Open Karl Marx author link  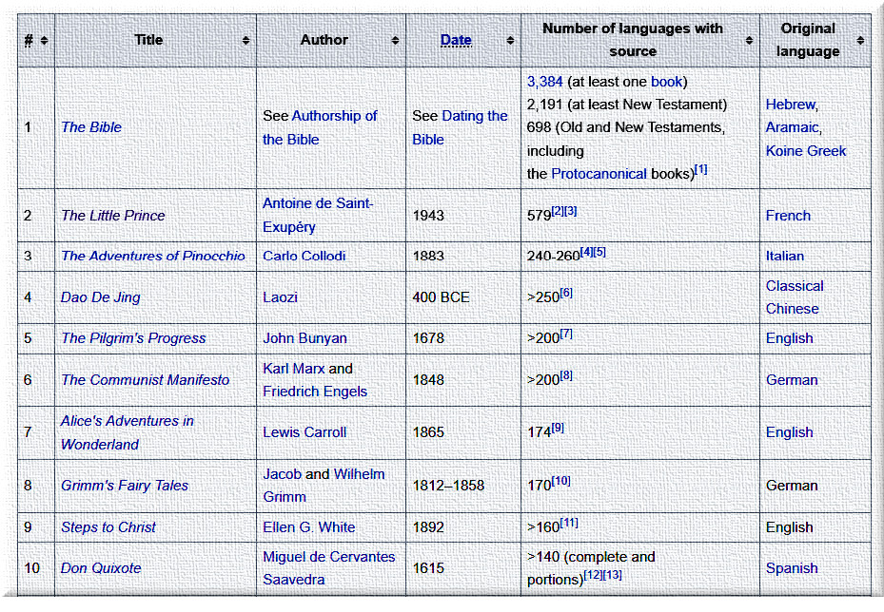pos(293,369)
